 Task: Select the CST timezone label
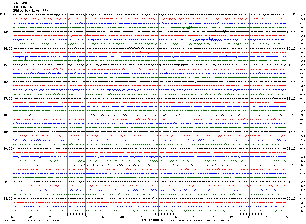click(3, 14)
